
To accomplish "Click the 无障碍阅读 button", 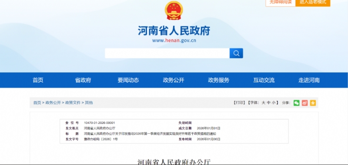I will 281,3.
